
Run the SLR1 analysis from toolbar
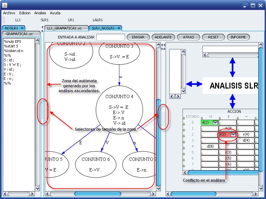point(45,20)
